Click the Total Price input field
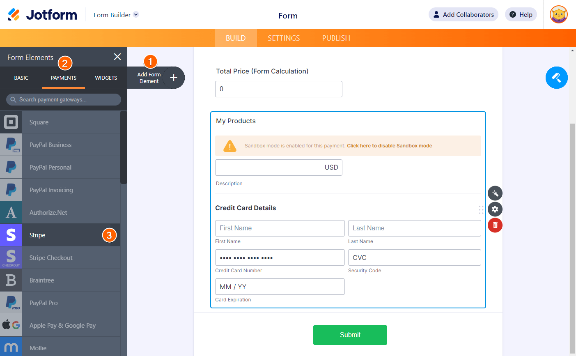 278,89
